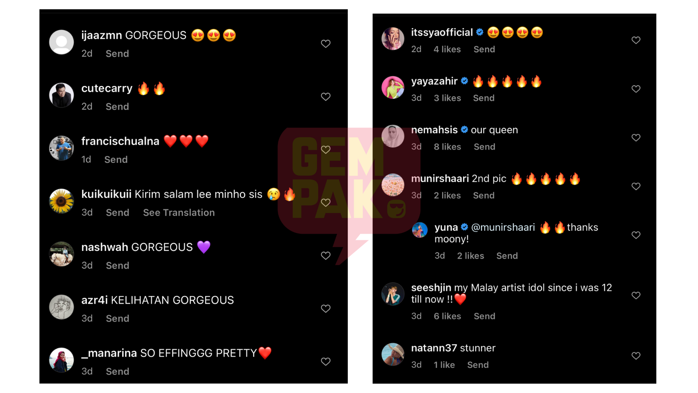Like seeshjin's Malay artist idol comment
This screenshot has height=393, width=698.
point(636,295)
